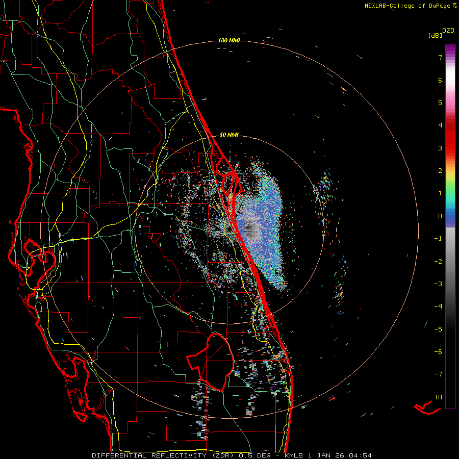Click the 4 value on the scale
459x459 pixels.
coord(440,125)
